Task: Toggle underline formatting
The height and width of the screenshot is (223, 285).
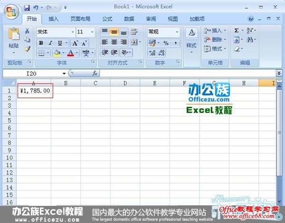Action: tap(60, 43)
